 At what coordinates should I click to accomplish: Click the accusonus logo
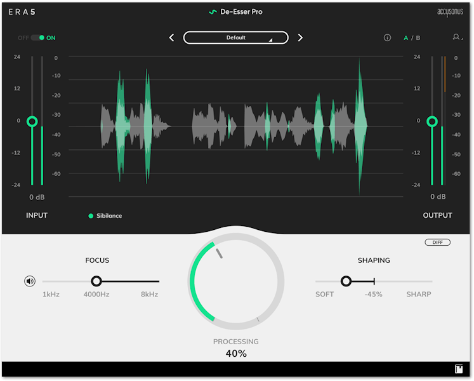point(450,12)
